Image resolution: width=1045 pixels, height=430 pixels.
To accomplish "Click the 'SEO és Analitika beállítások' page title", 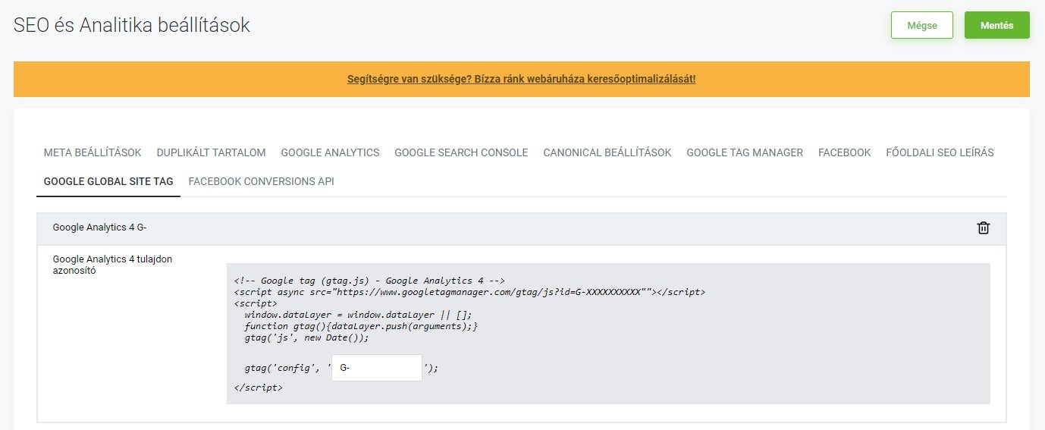I will (132, 25).
